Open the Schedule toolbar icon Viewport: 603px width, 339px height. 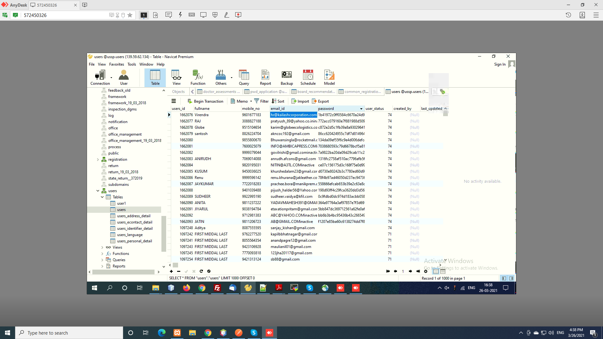point(308,77)
